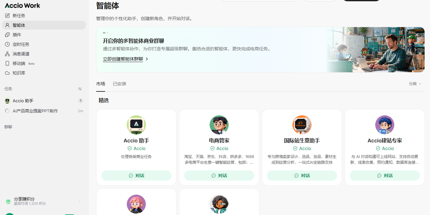Screen dimensions: 430x215
Task: Click the 开启你的多智能体商业群聊 banner title
Action: (x=133, y=41)
